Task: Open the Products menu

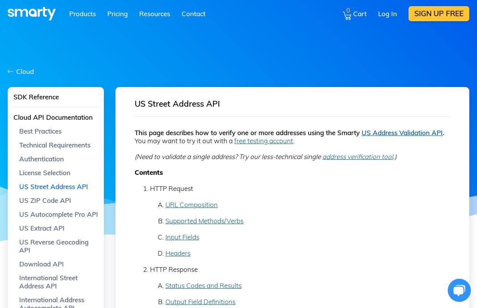Action: 82,14
